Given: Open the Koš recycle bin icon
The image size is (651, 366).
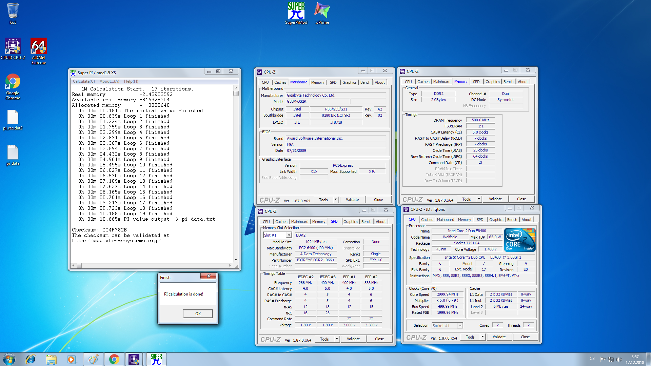Looking at the screenshot, I should point(13,14).
